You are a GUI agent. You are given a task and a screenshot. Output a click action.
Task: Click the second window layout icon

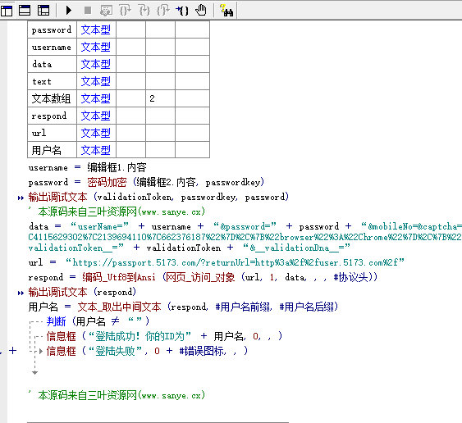(x=25, y=11)
